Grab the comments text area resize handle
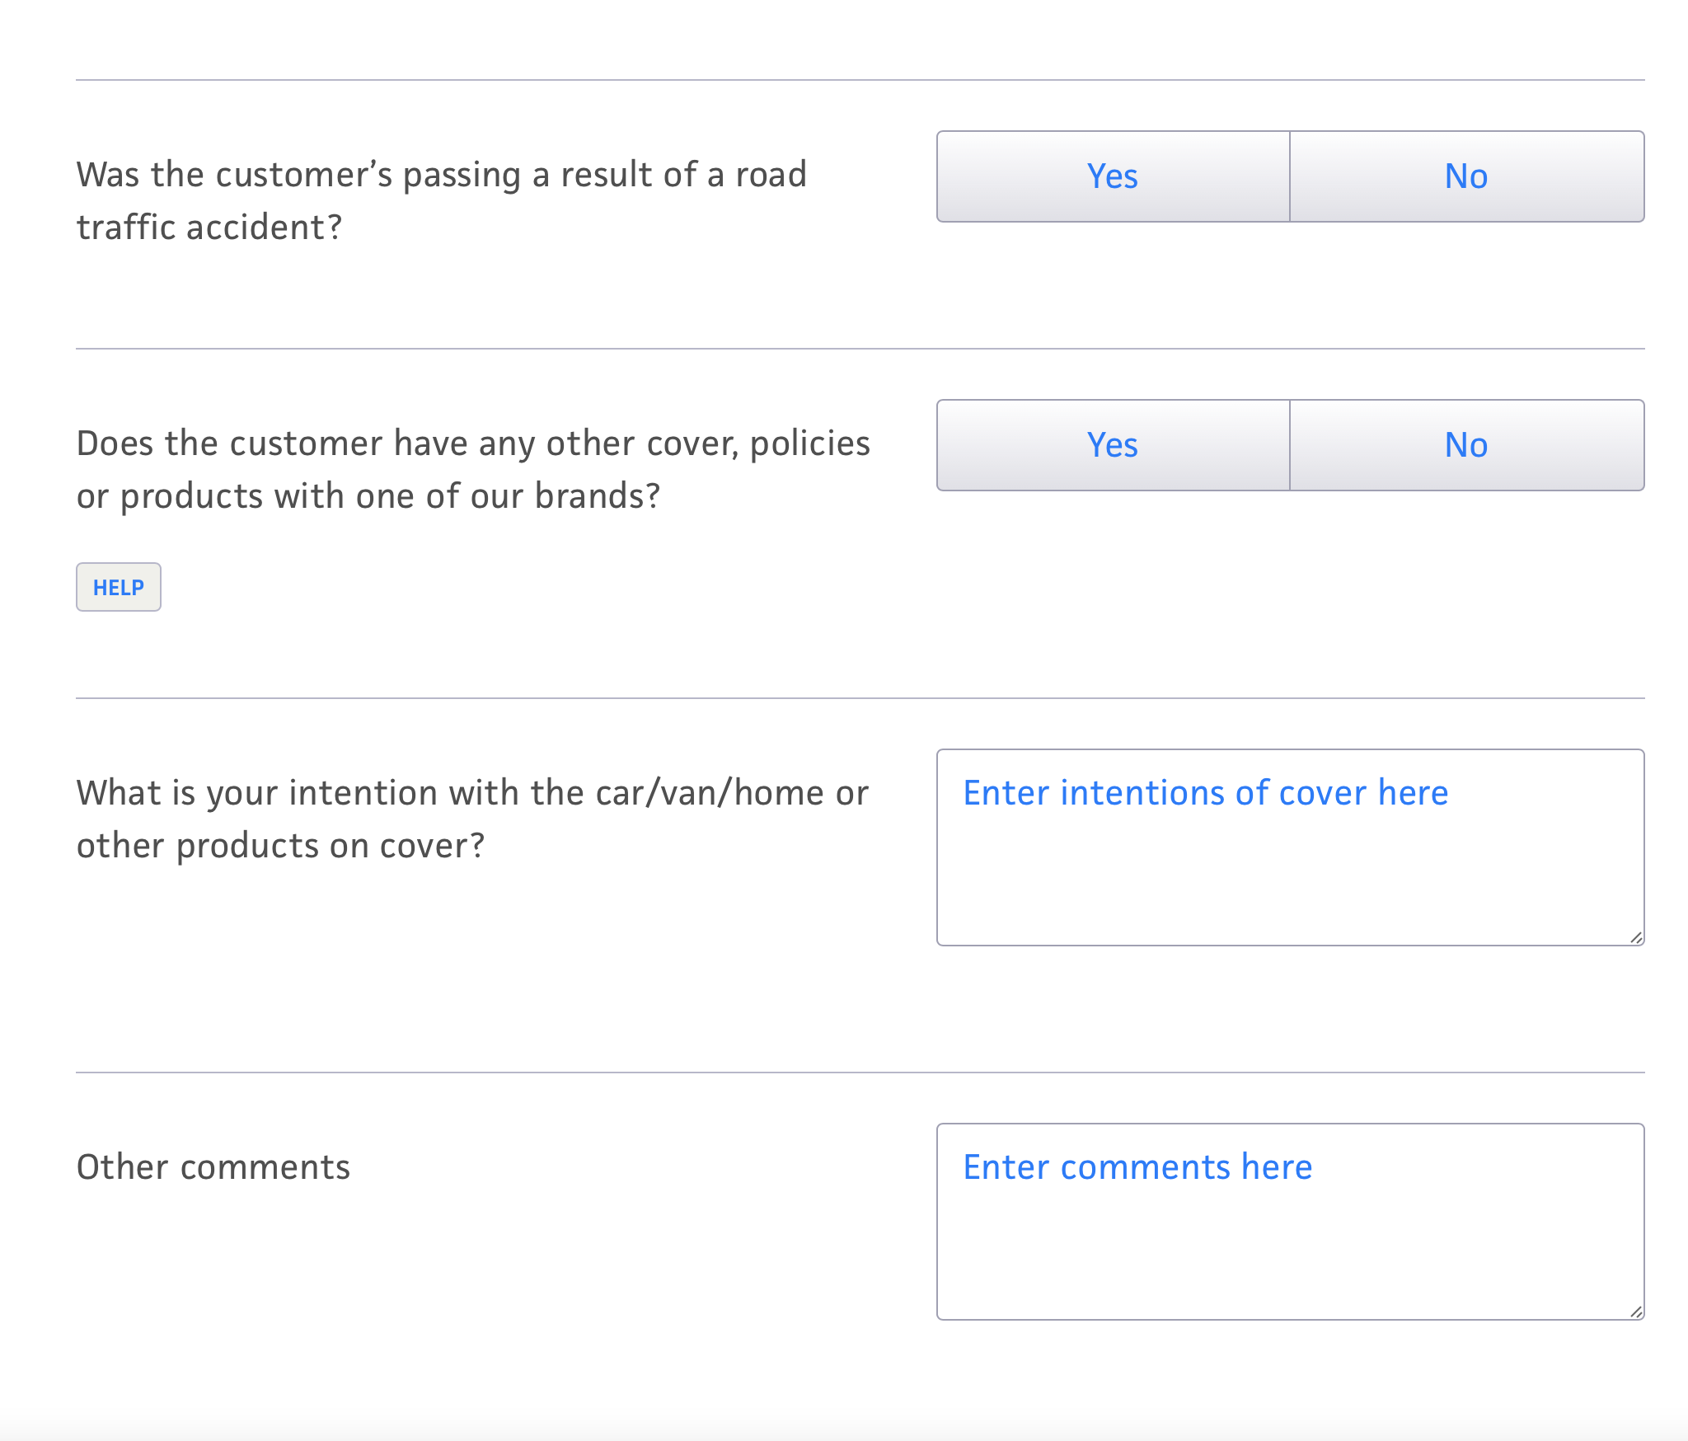This screenshot has height=1441, width=1688. coord(1636,1312)
